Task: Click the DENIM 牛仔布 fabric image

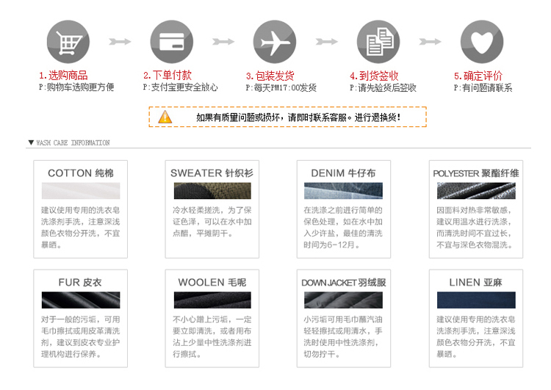Action: click(343, 191)
